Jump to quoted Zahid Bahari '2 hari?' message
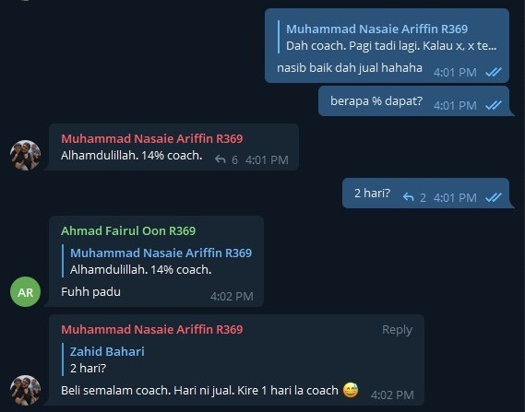The height and width of the screenshot is (412, 525). (x=107, y=359)
